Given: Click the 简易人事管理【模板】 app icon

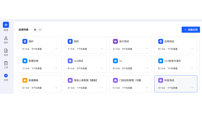Looking at the screenshot, I should (x=70, y=80).
